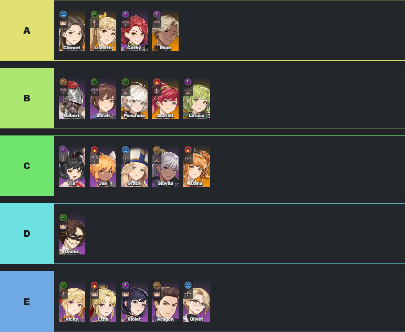Image resolution: width=405 pixels, height=332 pixels.
Task: Select the Violet character card
Action: [x=134, y=301]
